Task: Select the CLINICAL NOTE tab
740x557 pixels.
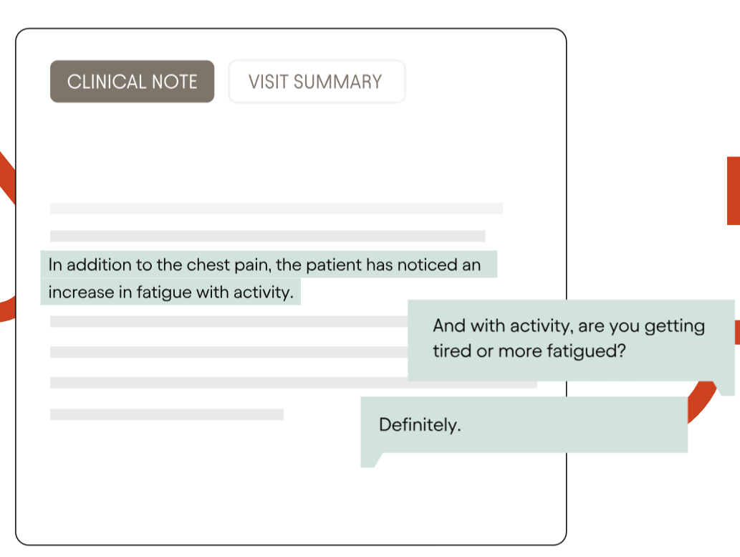Action: (132, 81)
